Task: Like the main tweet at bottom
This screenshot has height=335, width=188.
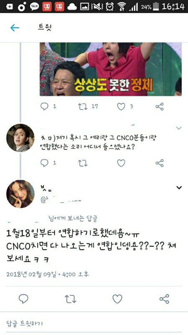Action: [117, 299]
